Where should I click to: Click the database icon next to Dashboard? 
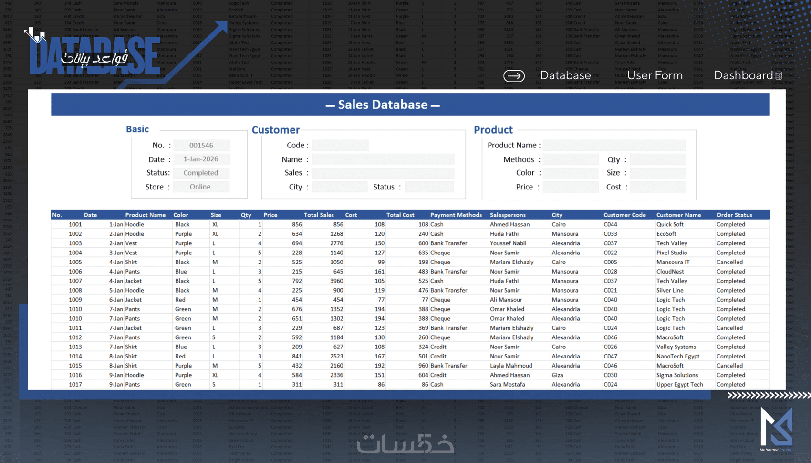pos(779,76)
